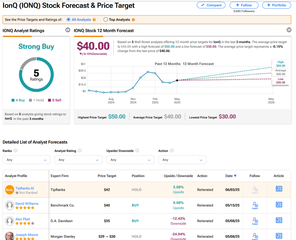Image resolution: width=296 pixels, height=240 pixels.
Task: Open info icon beside IONQ Analyst Ratings
Action: [x=68, y=30]
